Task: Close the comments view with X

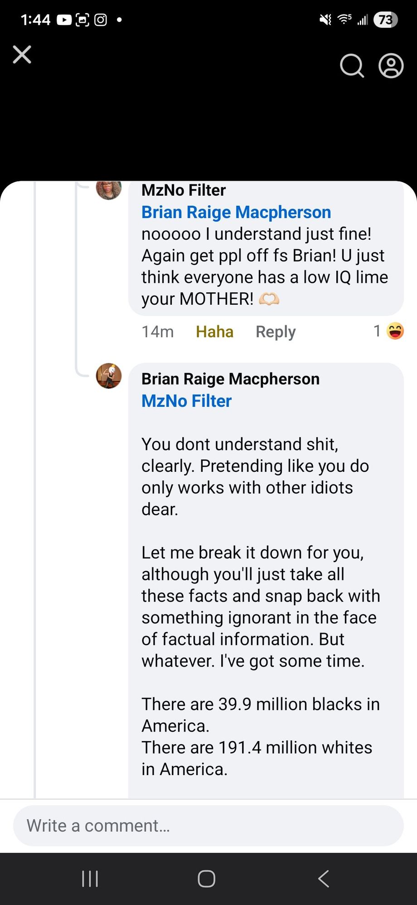Action: tap(22, 54)
